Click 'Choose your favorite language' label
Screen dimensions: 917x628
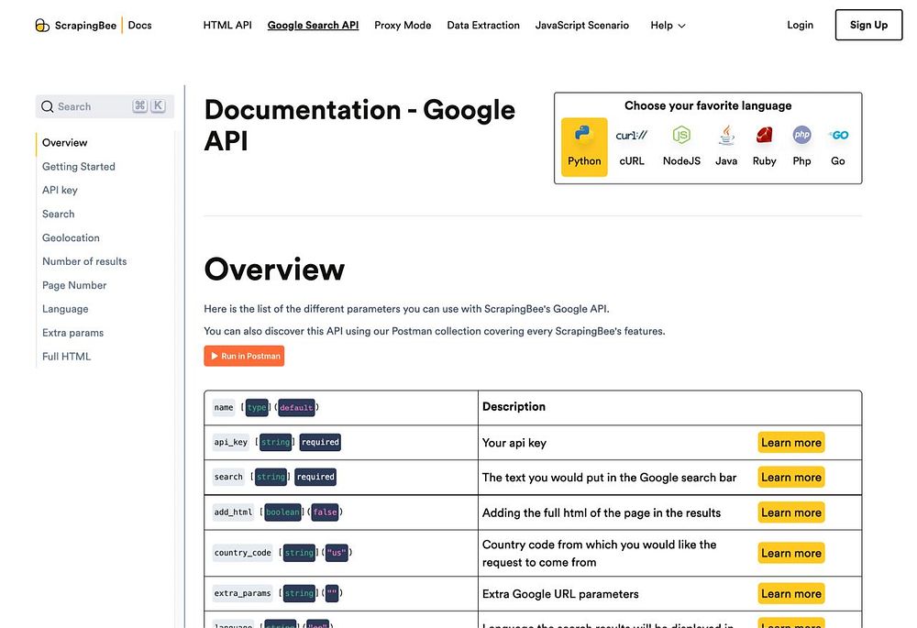click(708, 105)
